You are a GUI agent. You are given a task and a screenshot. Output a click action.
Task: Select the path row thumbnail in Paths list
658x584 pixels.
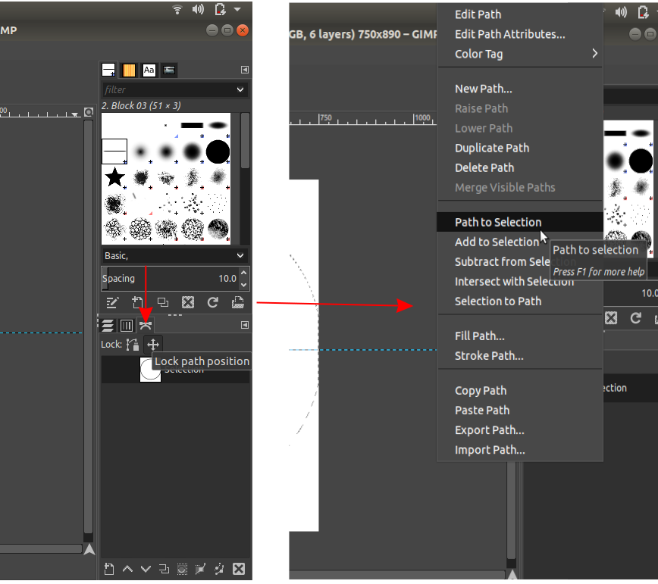150,370
